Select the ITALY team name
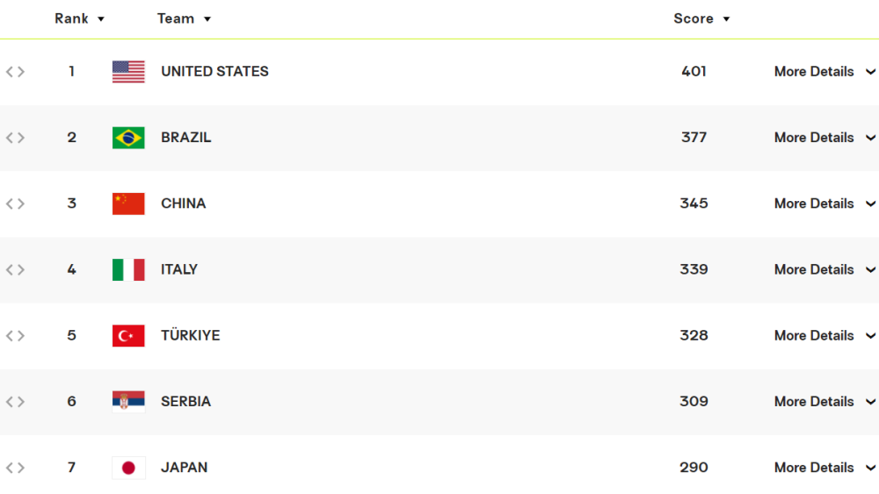Image resolution: width=879 pixels, height=494 pixels. click(179, 269)
